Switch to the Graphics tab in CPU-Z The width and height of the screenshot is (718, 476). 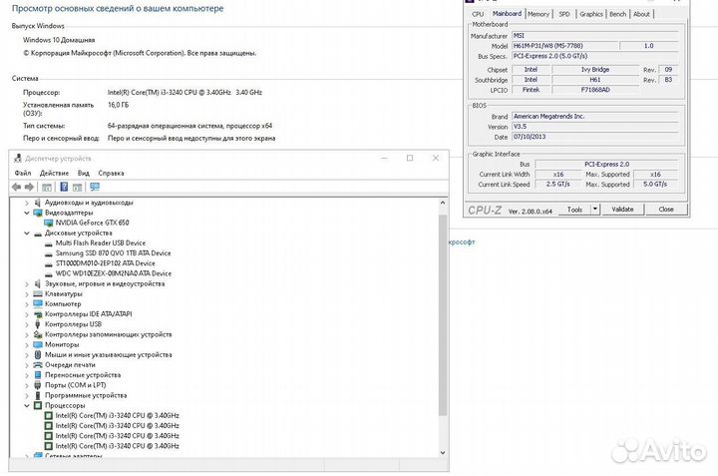591,14
